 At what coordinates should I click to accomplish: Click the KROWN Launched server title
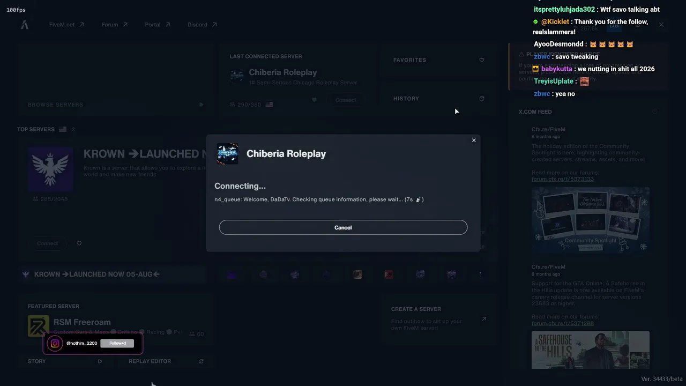(145, 154)
